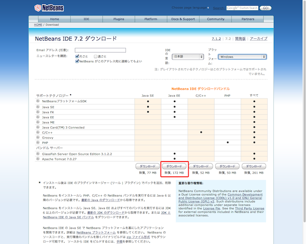Open the Partners menu tab
The height and width of the screenshot is (244, 306).
(248, 19)
